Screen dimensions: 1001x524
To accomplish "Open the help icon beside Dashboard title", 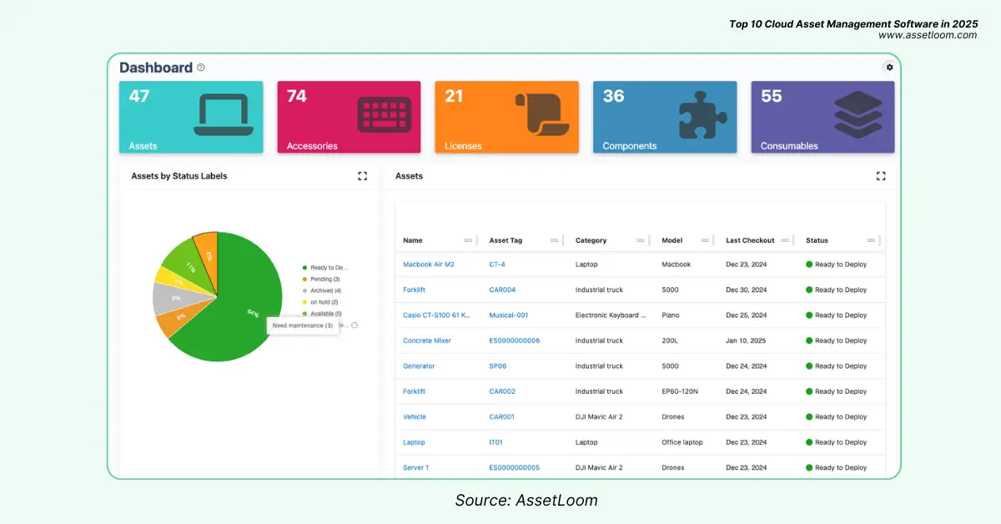I will [x=200, y=68].
